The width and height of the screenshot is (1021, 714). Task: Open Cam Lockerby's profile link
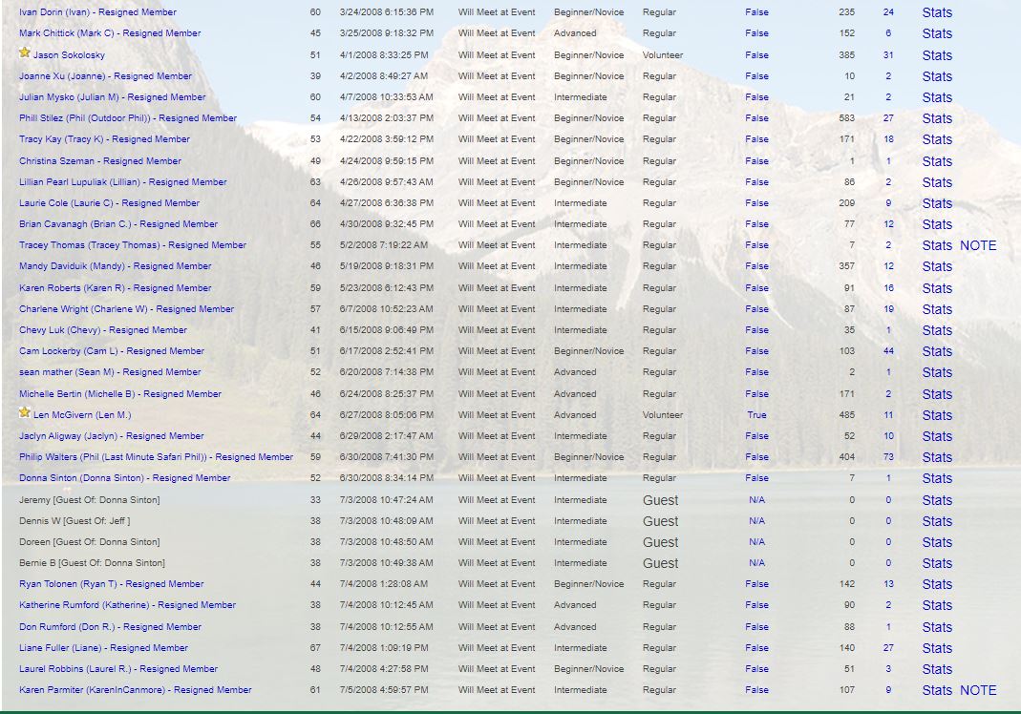click(x=112, y=351)
